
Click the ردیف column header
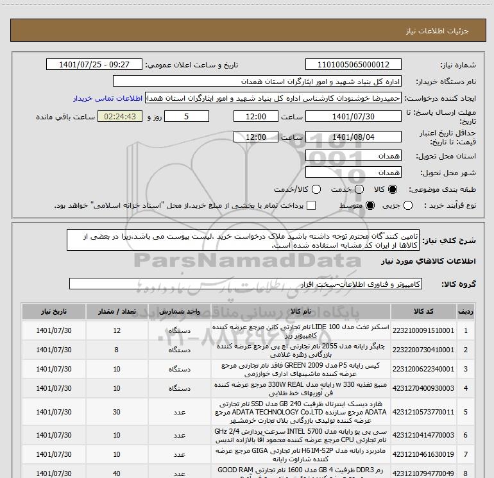[466, 311]
